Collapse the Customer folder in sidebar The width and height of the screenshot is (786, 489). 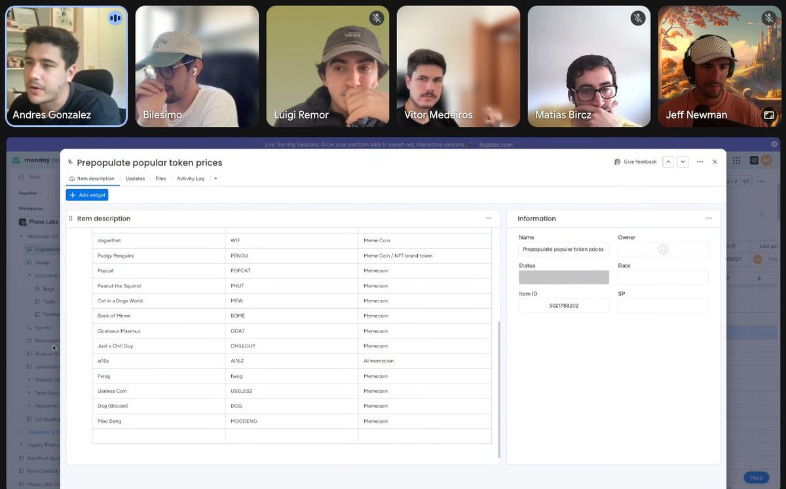(x=29, y=276)
